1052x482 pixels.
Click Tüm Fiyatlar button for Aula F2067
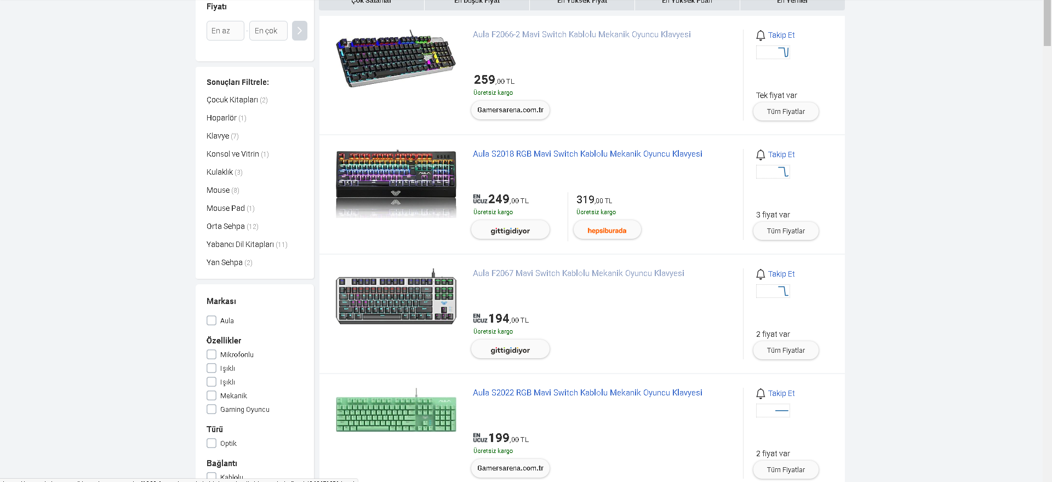(786, 351)
